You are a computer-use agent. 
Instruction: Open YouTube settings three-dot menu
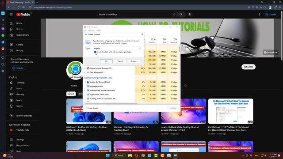pyautogui.click(x=260, y=15)
